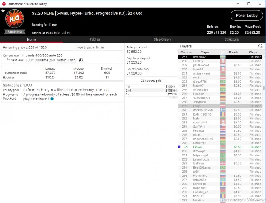Click the flag next to Gathrun
Screen dimensions: 266x203
tap(223, 164)
